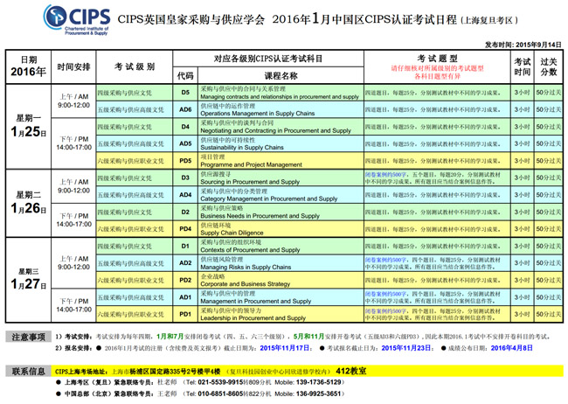This screenshot has width=568, height=404.
Task: Click 'Management in Procurement and Supply'
Action: pos(256,301)
